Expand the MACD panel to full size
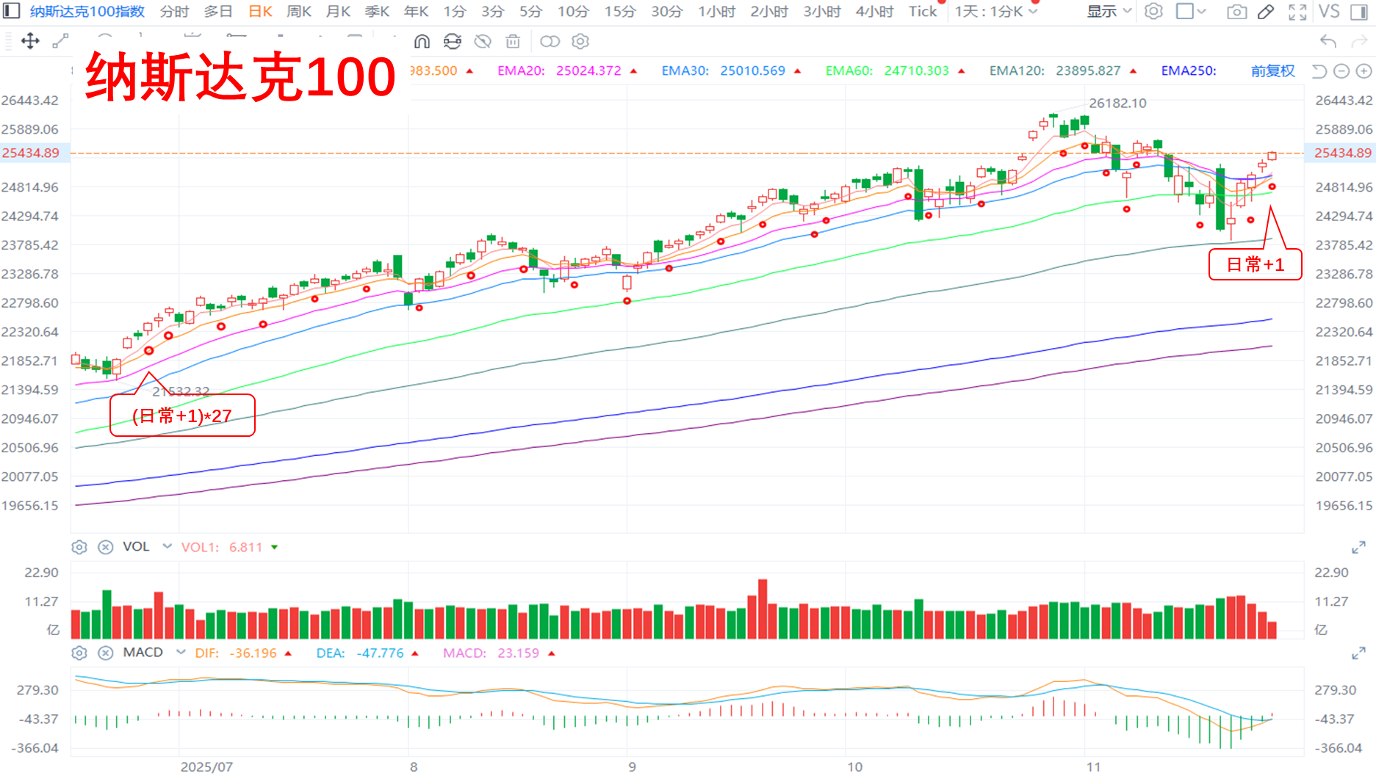Image resolution: width=1376 pixels, height=776 pixels. tap(1358, 653)
